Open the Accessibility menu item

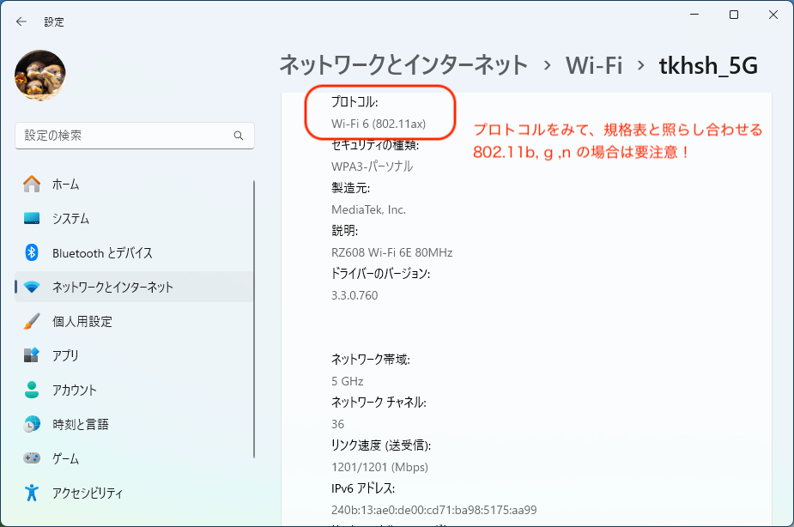(x=87, y=493)
